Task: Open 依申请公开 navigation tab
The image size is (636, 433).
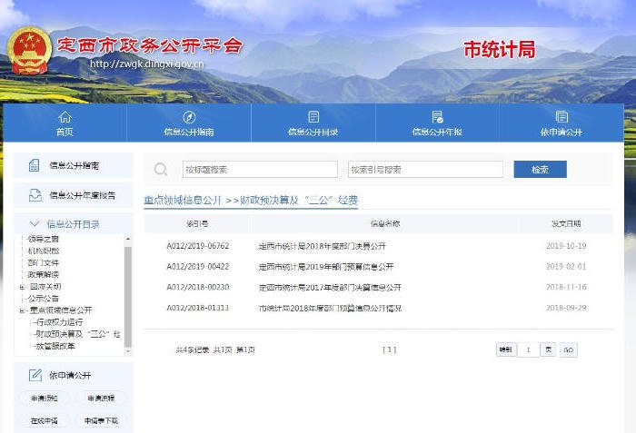Action: point(561,123)
